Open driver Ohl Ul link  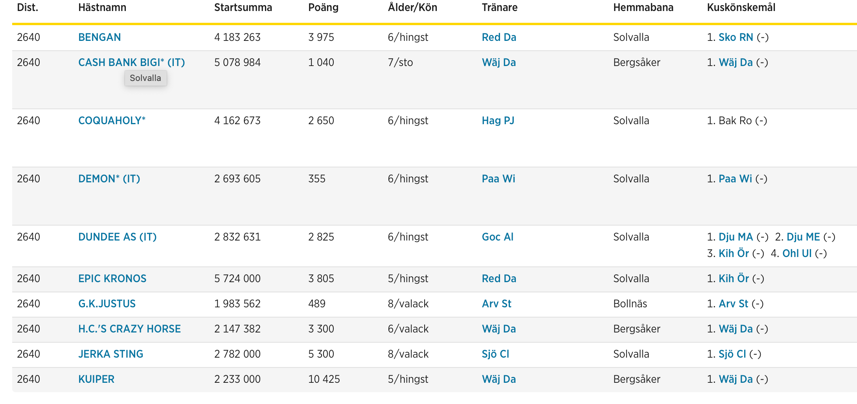tap(797, 253)
